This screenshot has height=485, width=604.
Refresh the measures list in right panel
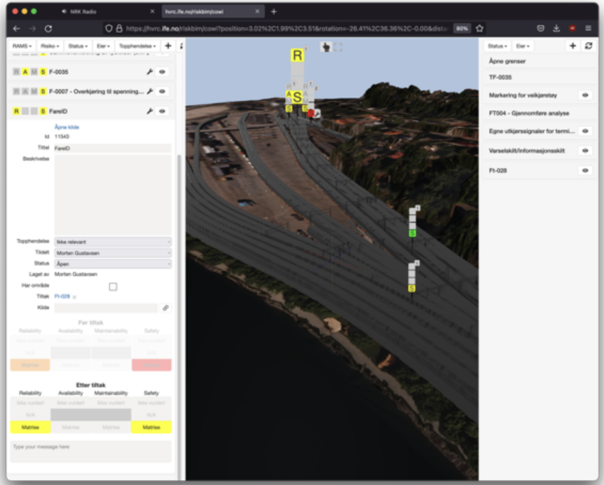589,46
